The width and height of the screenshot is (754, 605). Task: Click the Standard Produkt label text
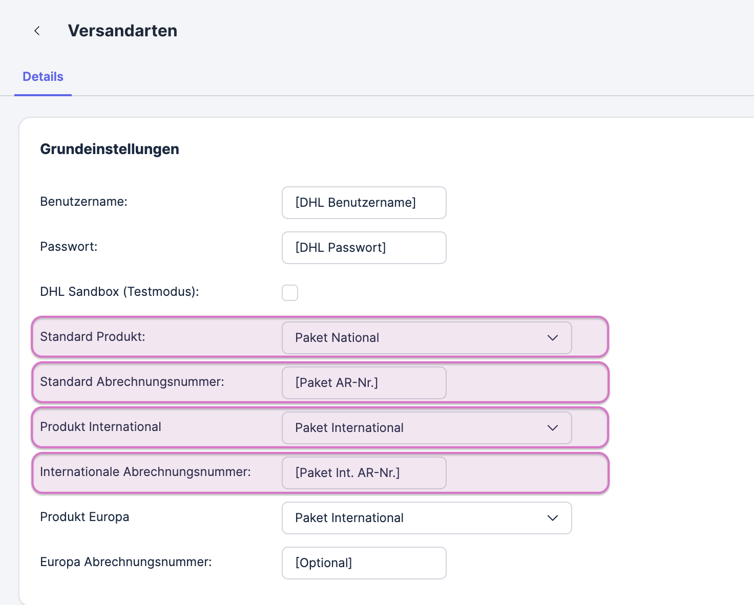pos(93,337)
